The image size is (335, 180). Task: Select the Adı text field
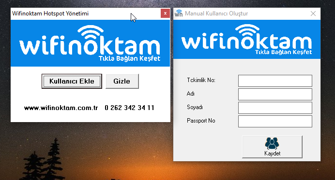(x=275, y=94)
